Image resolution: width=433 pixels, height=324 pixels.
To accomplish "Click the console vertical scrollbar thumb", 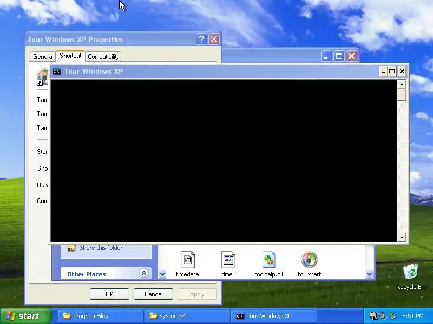I will pyautogui.click(x=402, y=95).
